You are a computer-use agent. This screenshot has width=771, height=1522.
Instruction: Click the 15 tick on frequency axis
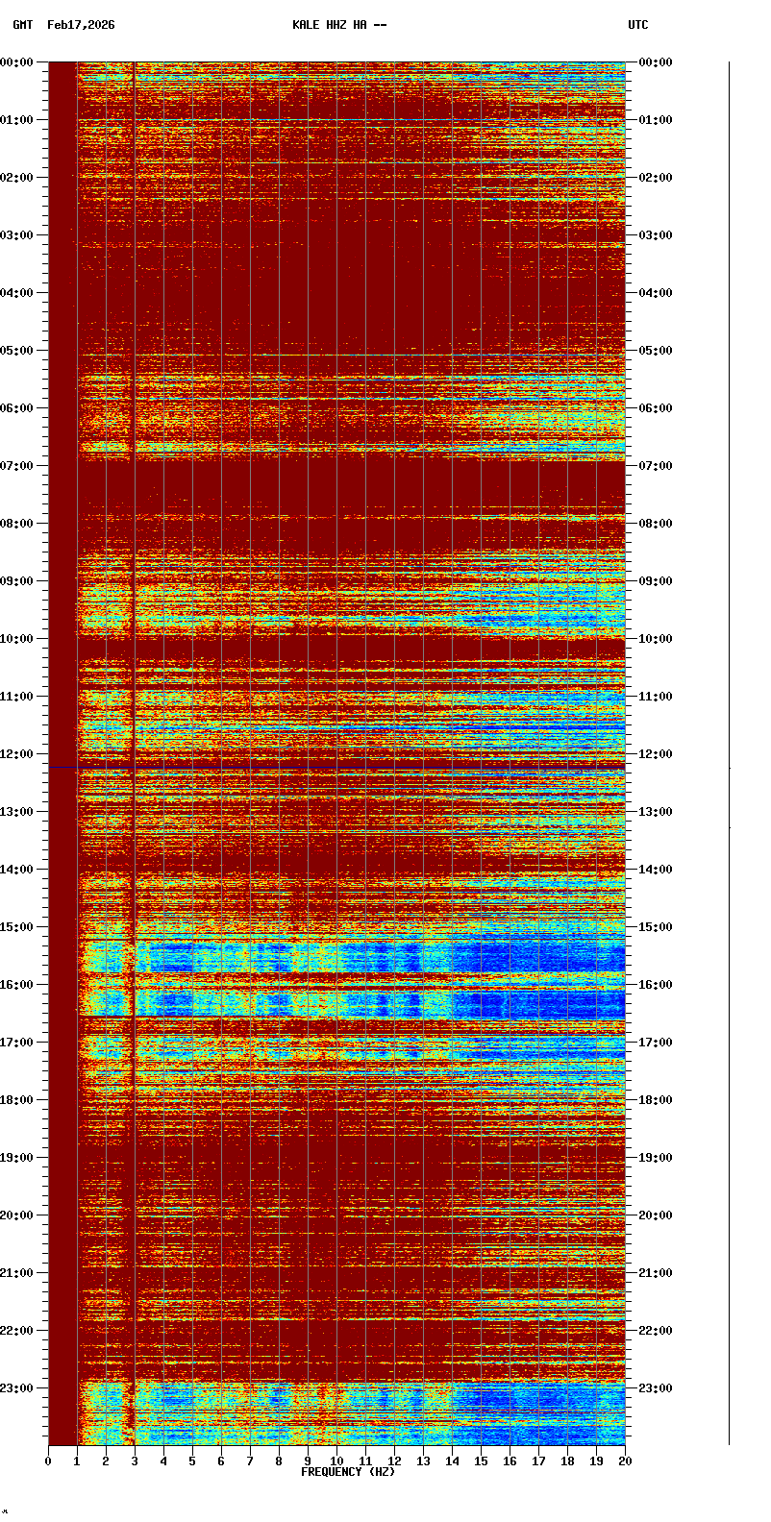pos(481,1461)
